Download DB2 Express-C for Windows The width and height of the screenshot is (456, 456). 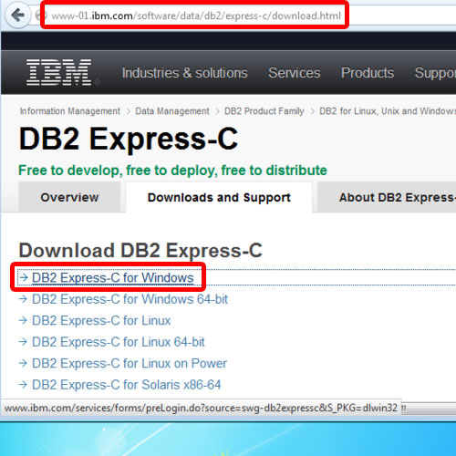click(x=113, y=277)
